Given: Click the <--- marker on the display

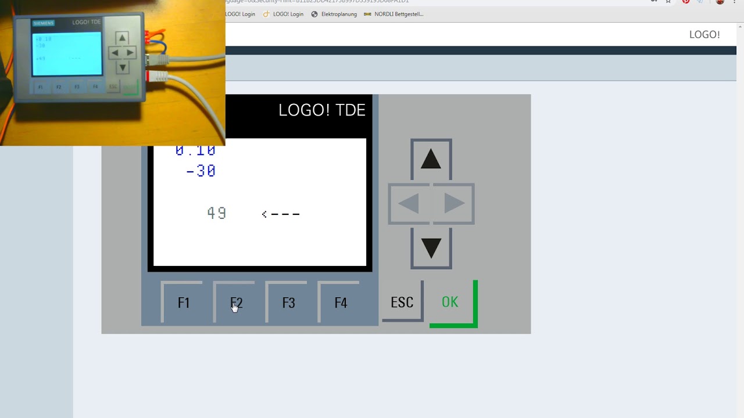Looking at the screenshot, I should coord(281,214).
